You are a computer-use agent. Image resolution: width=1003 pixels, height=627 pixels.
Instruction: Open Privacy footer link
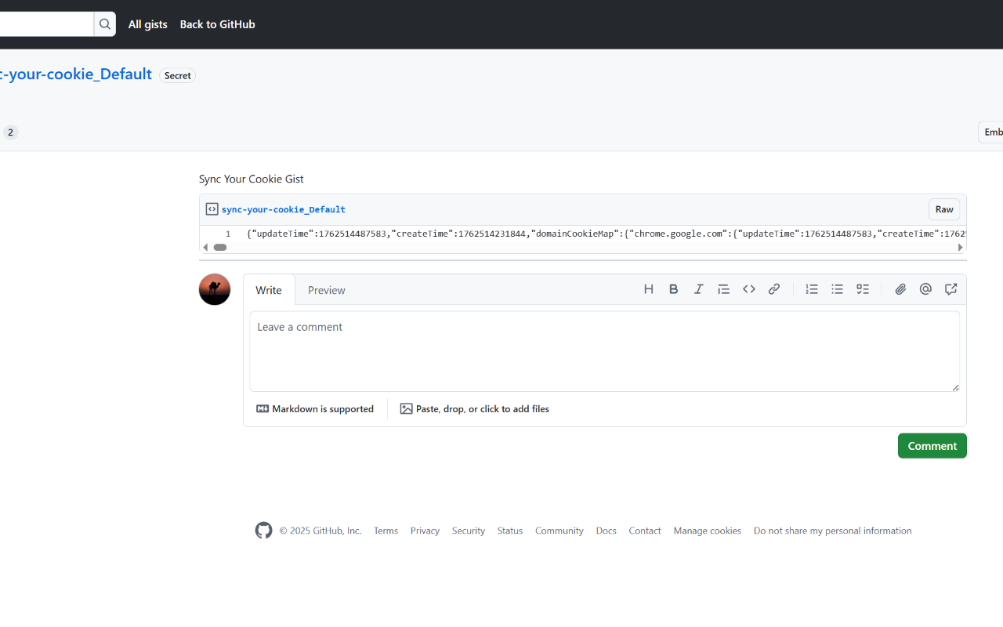tap(425, 531)
